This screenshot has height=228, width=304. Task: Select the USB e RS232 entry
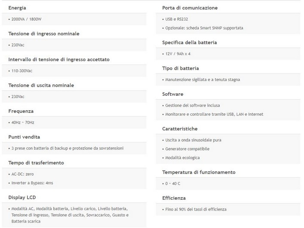(x=176, y=19)
